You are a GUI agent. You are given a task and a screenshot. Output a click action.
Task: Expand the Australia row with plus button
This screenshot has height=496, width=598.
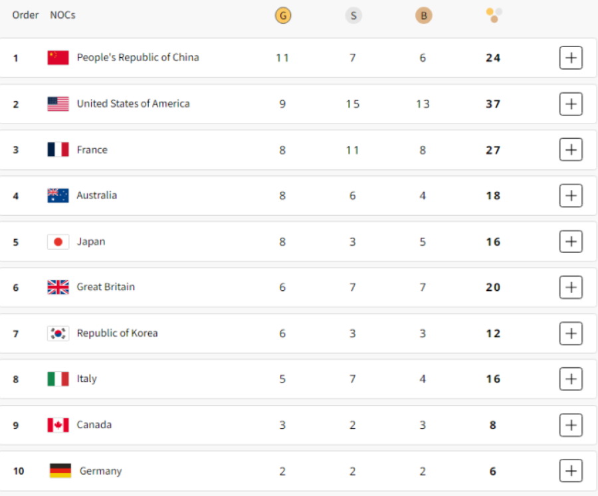click(571, 196)
